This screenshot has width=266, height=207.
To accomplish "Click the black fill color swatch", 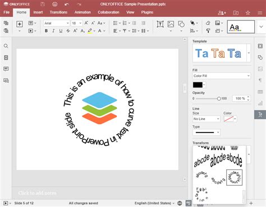I will tap(198, 85).
